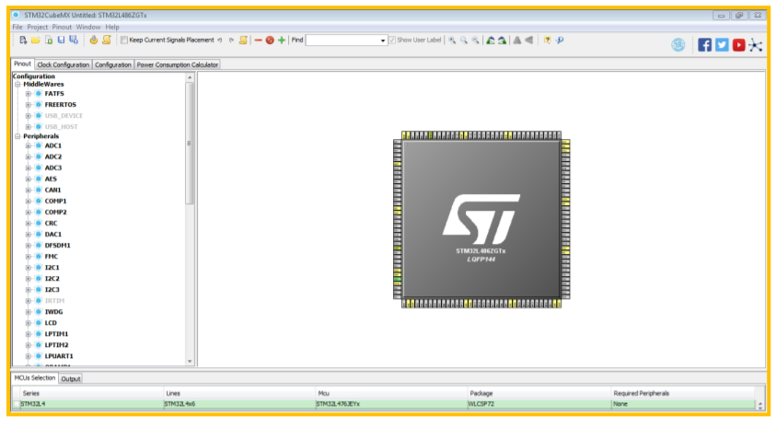Click the Open Project folder icon
The image size is (776, 427).
click(x=36, y=40)
